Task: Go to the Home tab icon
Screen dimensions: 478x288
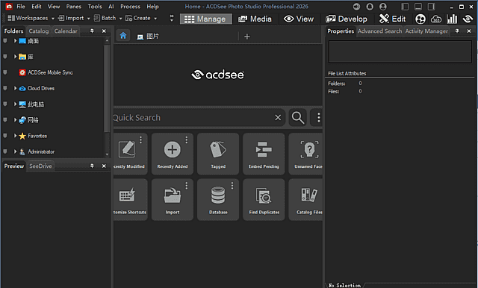Action: pyautogui.click(x=123, y=36)
